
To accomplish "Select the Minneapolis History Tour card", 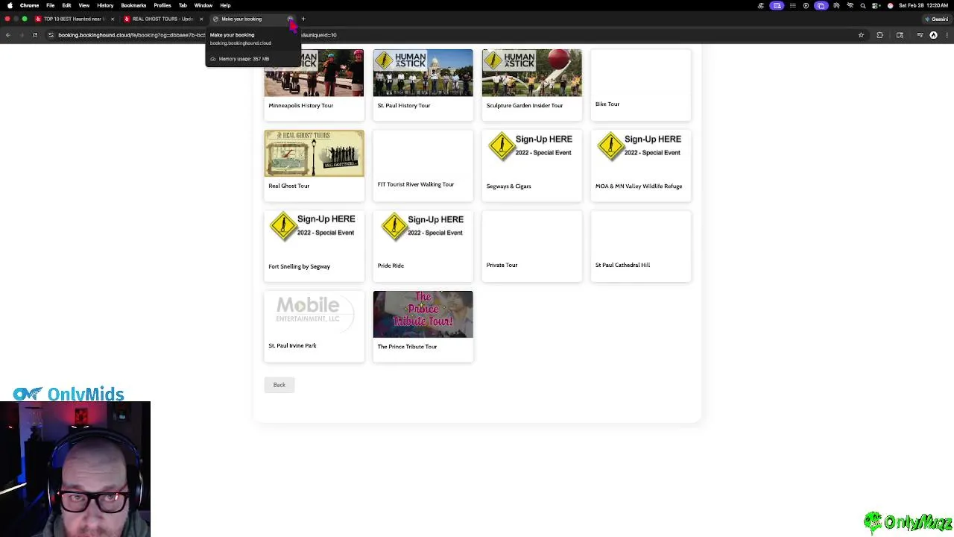I will coord(314,85).
